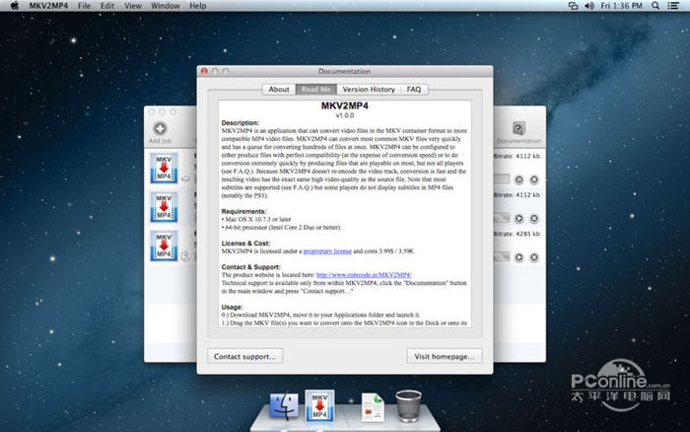Click the 'License & Cost:' heading
690x432 pixels.
pos(245,243)
